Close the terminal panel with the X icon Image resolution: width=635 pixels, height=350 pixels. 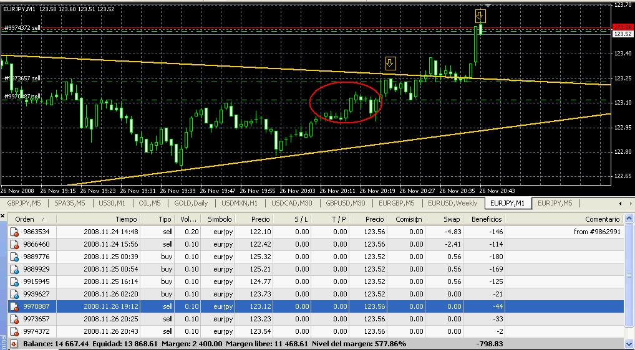[x=3, y=216]
